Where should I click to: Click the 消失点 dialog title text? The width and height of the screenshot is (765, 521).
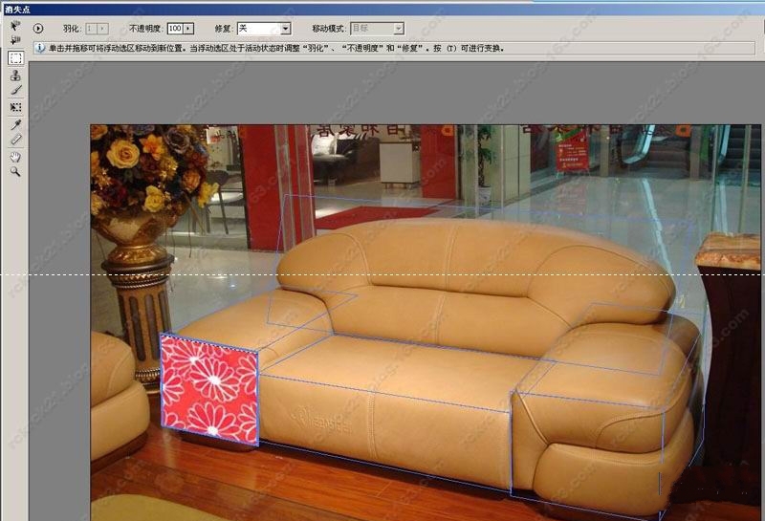[17, 10]
